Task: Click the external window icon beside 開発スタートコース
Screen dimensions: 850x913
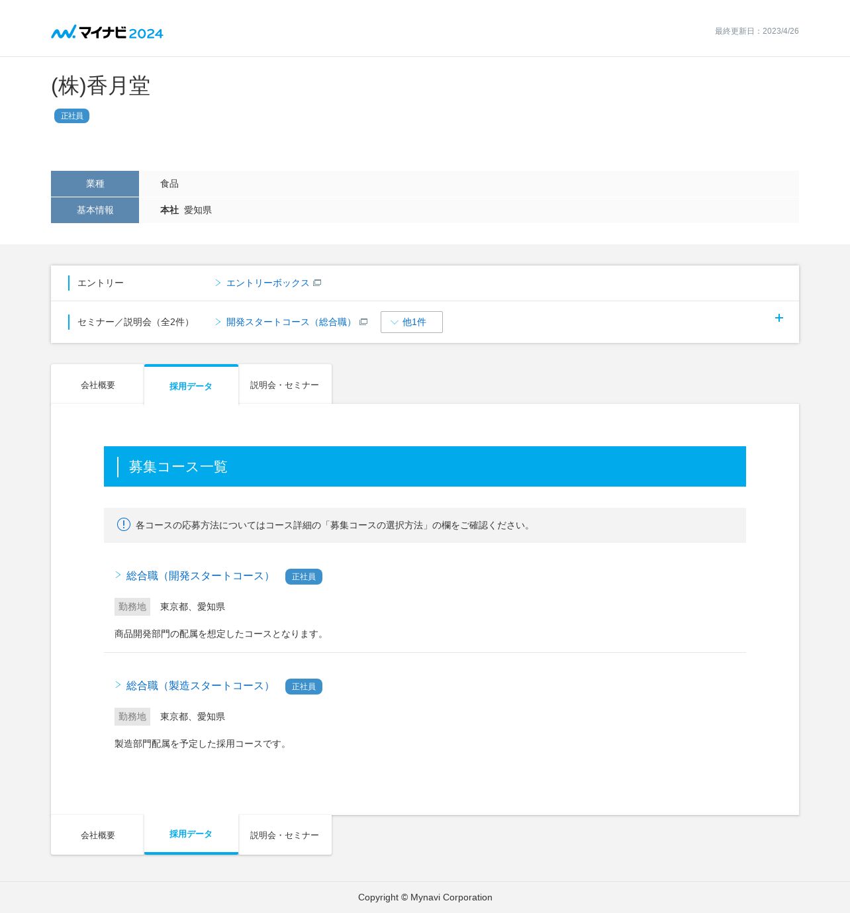Action: [x=363, y=322]
